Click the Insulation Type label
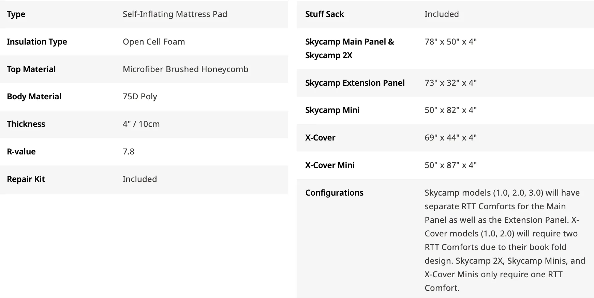594x298 pixels. click(37, 42)
